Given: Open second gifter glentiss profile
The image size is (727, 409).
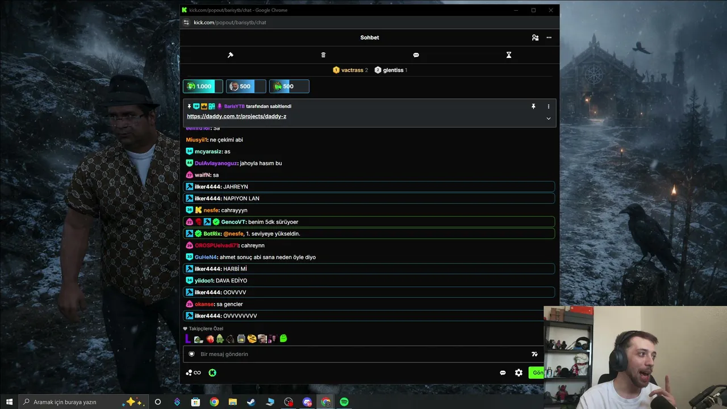Looking at the screenshot, I should click(393, 70).
